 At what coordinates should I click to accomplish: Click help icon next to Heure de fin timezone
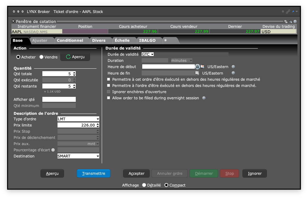(x=233, y=73)
